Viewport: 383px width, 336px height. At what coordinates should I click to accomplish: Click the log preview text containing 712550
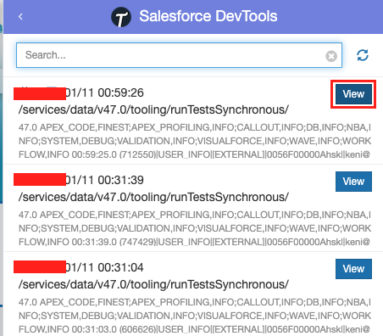(x=195, y=141)
